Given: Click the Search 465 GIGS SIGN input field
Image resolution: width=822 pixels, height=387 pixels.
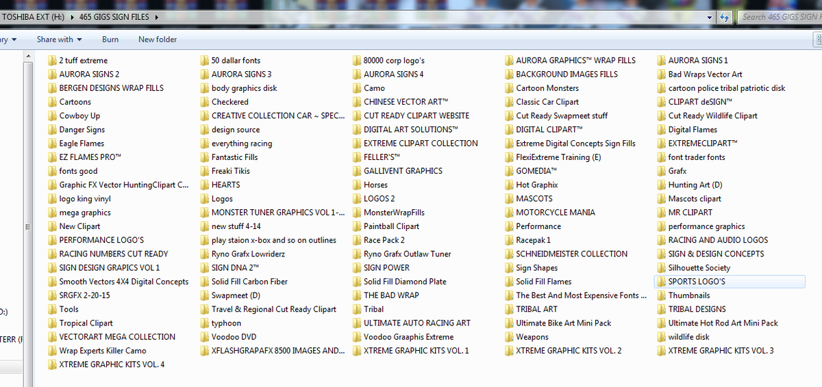Looking at the screenshot, I should coord(780,17).
